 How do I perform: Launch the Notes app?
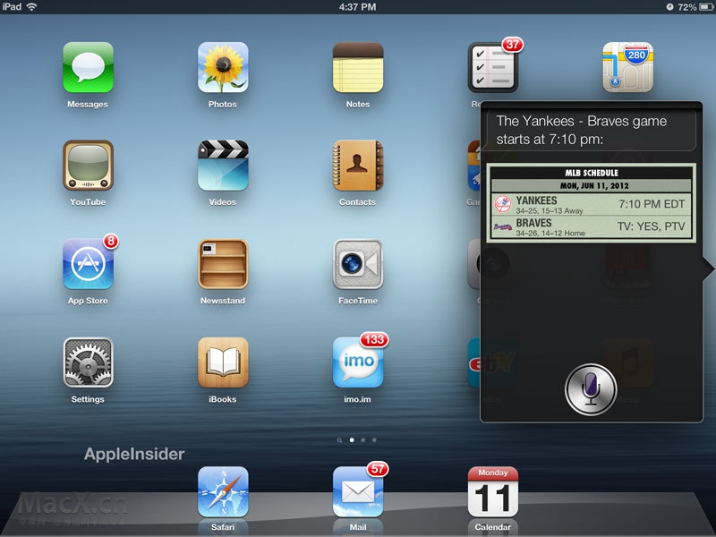pos(358,68)
